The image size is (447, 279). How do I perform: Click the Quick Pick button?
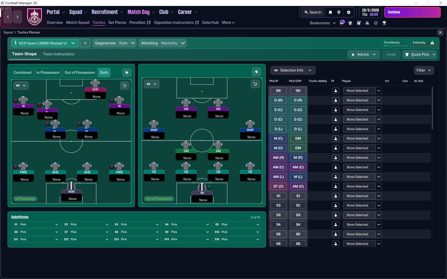point(419,54)
